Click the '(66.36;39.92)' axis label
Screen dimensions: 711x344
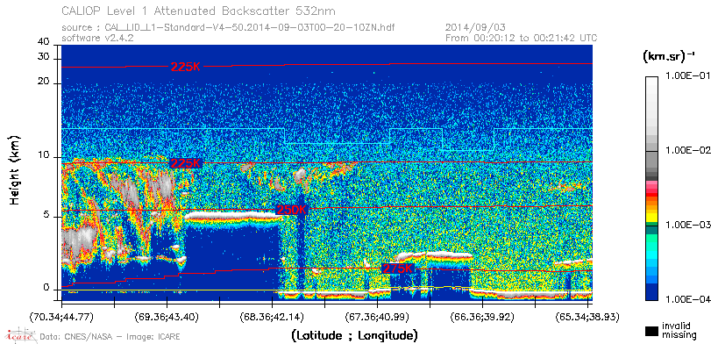tap(482, 316)
